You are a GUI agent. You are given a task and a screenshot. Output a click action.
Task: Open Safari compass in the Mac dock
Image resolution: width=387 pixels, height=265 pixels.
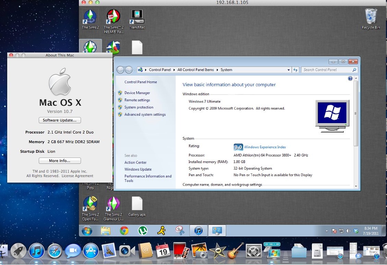click(55, 251)
